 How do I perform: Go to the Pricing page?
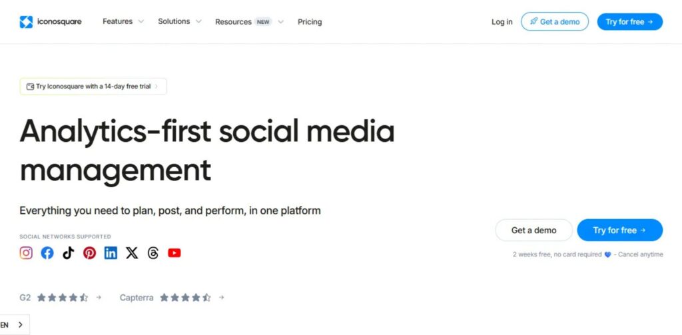tap(310, 22)
